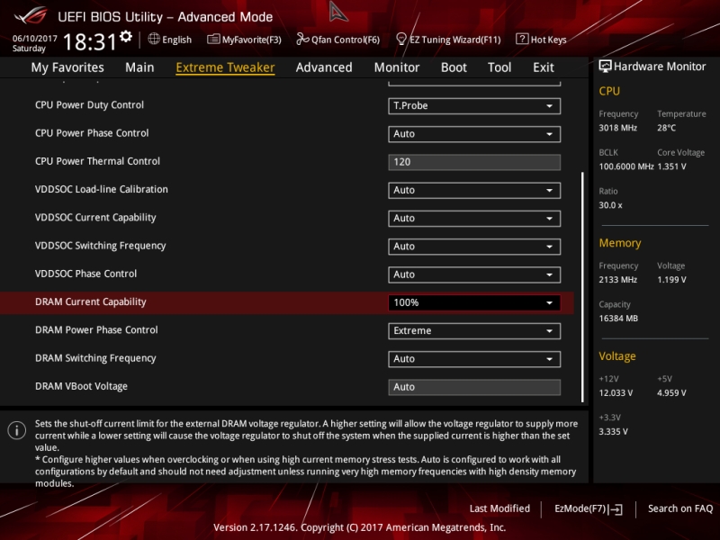Image resolution: width=720 pixels, height=540 pixels.
Task: Click +12V reading 12.033 V
Action: point(616,393)
